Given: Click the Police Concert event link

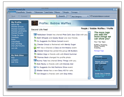Looking at the screenshot, I should point(57,41).
